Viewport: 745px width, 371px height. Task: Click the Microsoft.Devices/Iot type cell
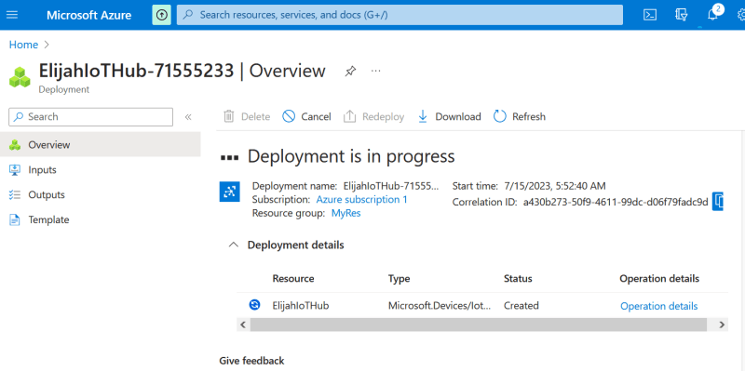click(x=440, y=306)
